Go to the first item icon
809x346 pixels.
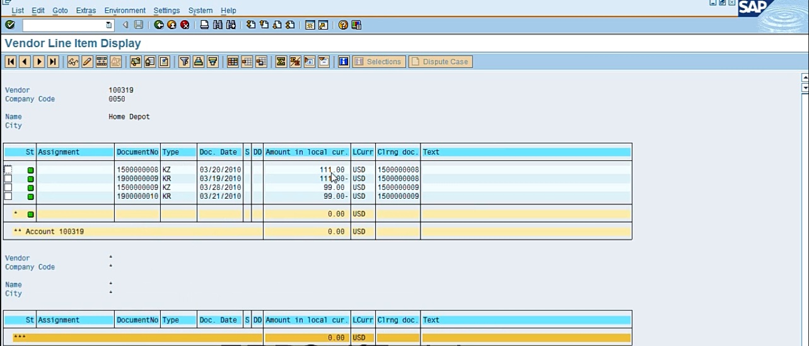coord(11,62)
